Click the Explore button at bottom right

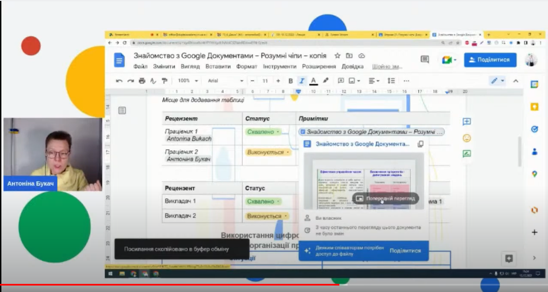point(509,259)
